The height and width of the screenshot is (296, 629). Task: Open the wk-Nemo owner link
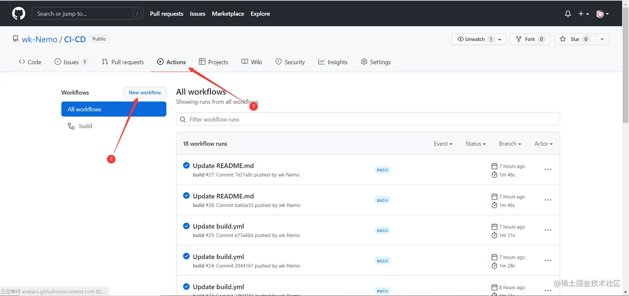tap(40, 39)
